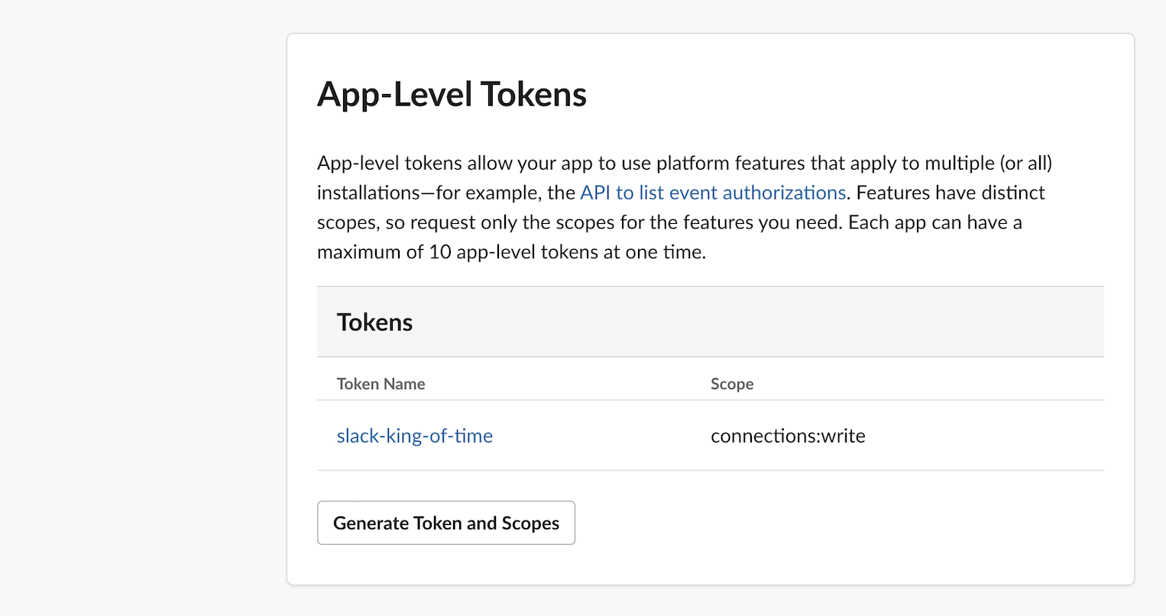Click the sentence starting 'App-level tokens allow'
The height and width of the screenshot is (616, 1166).
pos(428,163)
